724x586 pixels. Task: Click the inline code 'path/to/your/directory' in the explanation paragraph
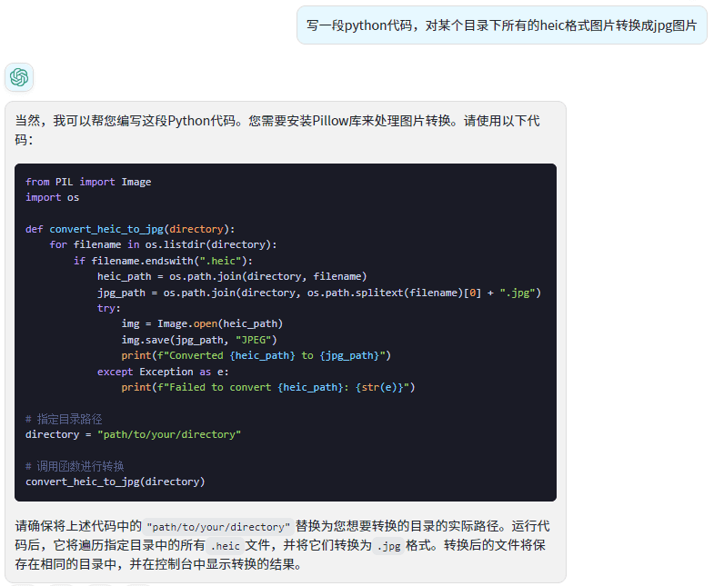click(218, 527)
